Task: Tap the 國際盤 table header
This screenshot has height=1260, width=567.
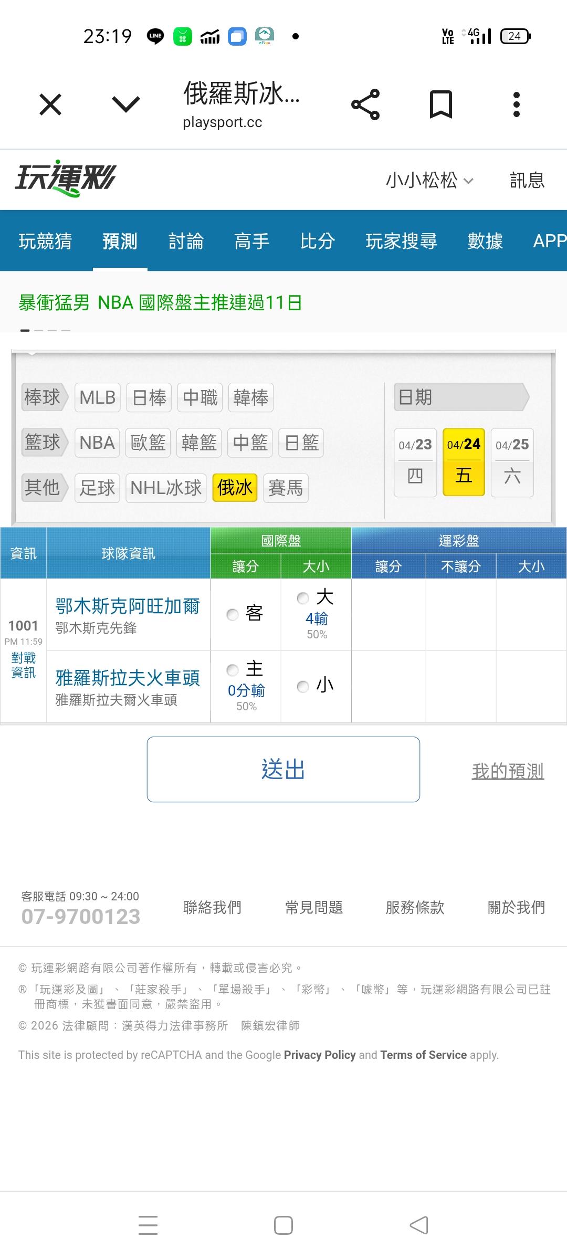Action: (281, 541)
